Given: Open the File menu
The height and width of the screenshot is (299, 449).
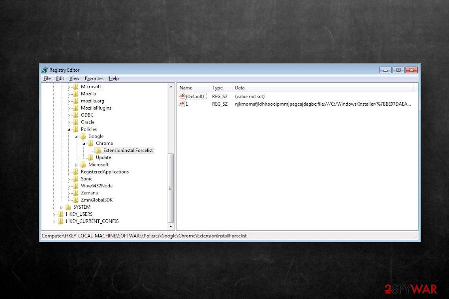Looking at the screenshot, I should tap(47, 78).
